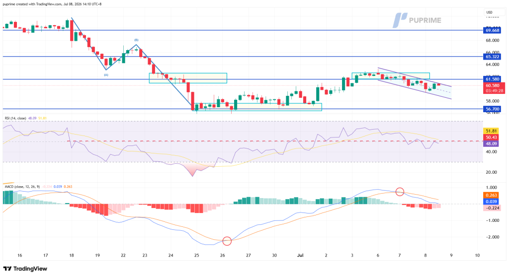The height and width of the screenshot is (277, 509).
Task: Click date 27 on time axis
Action: pos(249,256)
